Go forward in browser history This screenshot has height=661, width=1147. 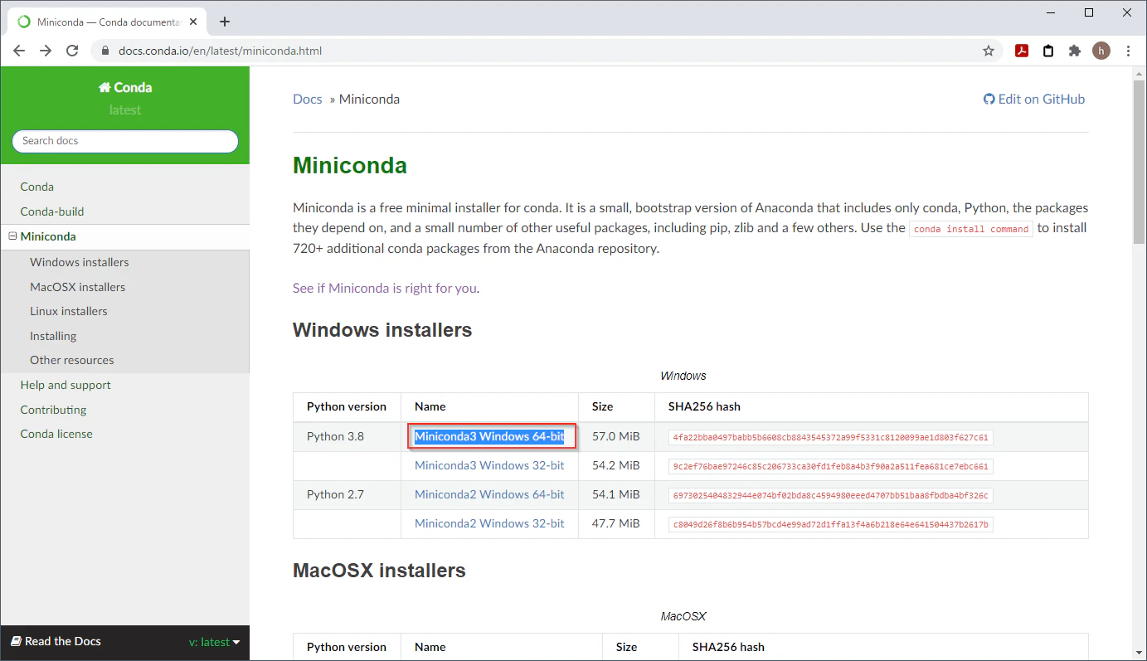coord(46,51)
